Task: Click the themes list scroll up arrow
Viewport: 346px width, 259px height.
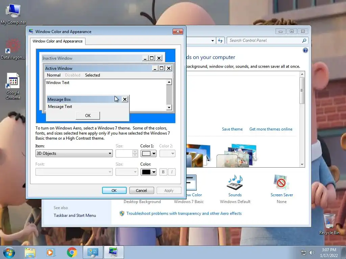Action: click(x=302, y=74)
